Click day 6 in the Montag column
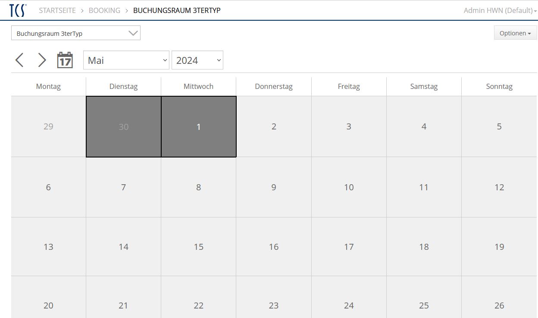 (48, 187)
